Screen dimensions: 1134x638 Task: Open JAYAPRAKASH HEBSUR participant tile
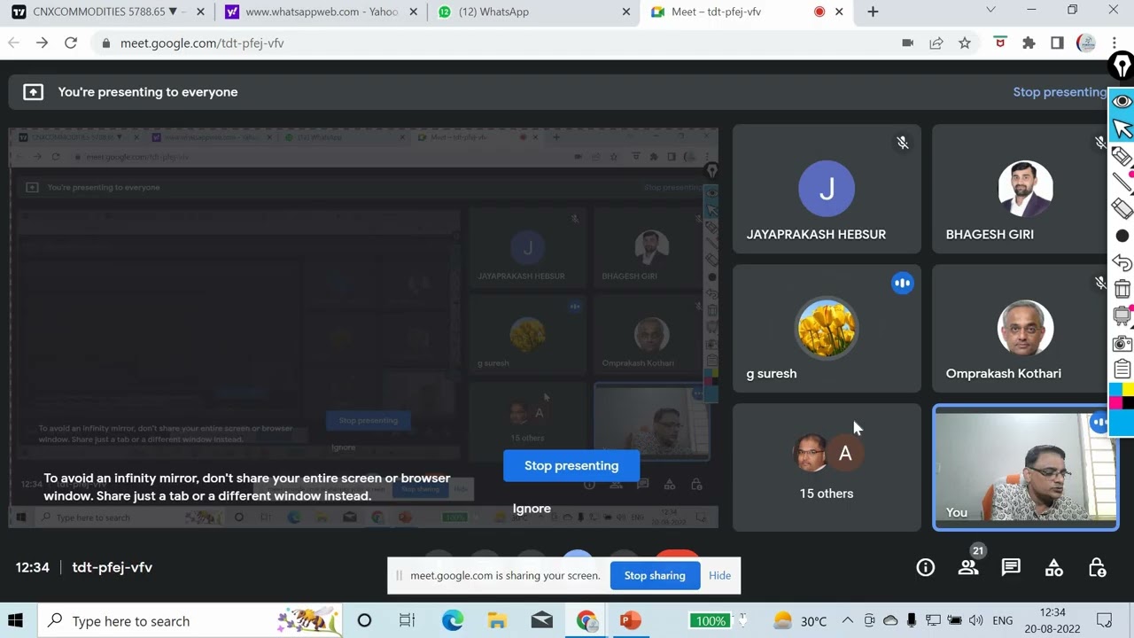[827, 190]
